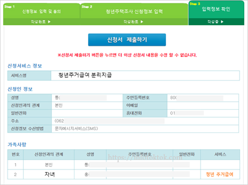Click the 주민등록번호 column header in family table
This screenshot has height=185, width=248.
[x=140, y=154]
